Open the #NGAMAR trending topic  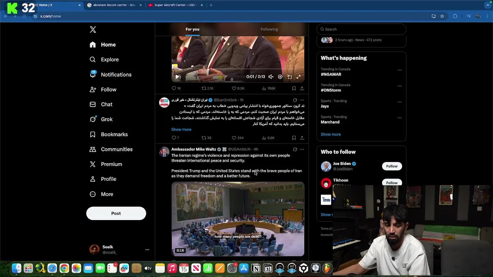331,74
